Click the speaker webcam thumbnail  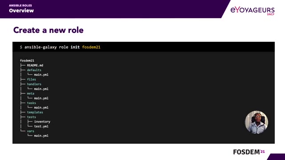256,122
